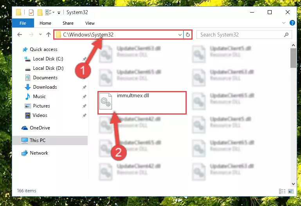Open the Help question mark icon
The image size is (301, 206).
coord(292,23)
